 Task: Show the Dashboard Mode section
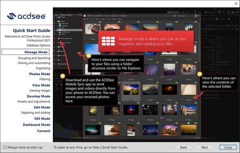pyautogui.click(x=36, y=125)
